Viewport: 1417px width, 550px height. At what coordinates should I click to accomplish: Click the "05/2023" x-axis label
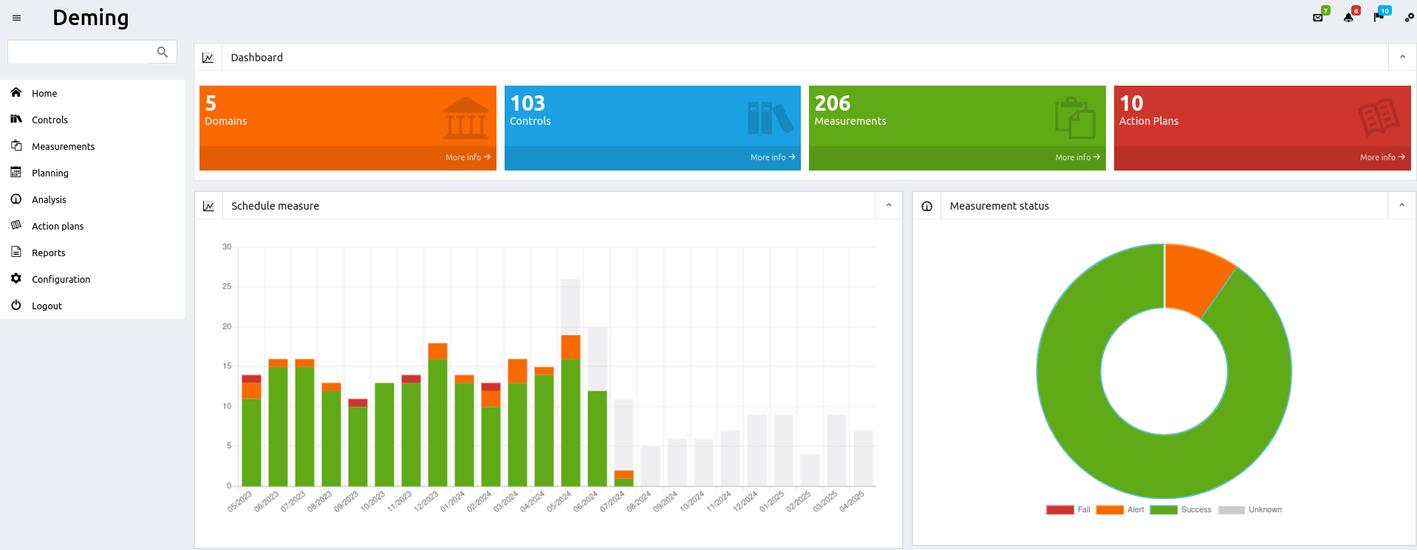point(240,501)
